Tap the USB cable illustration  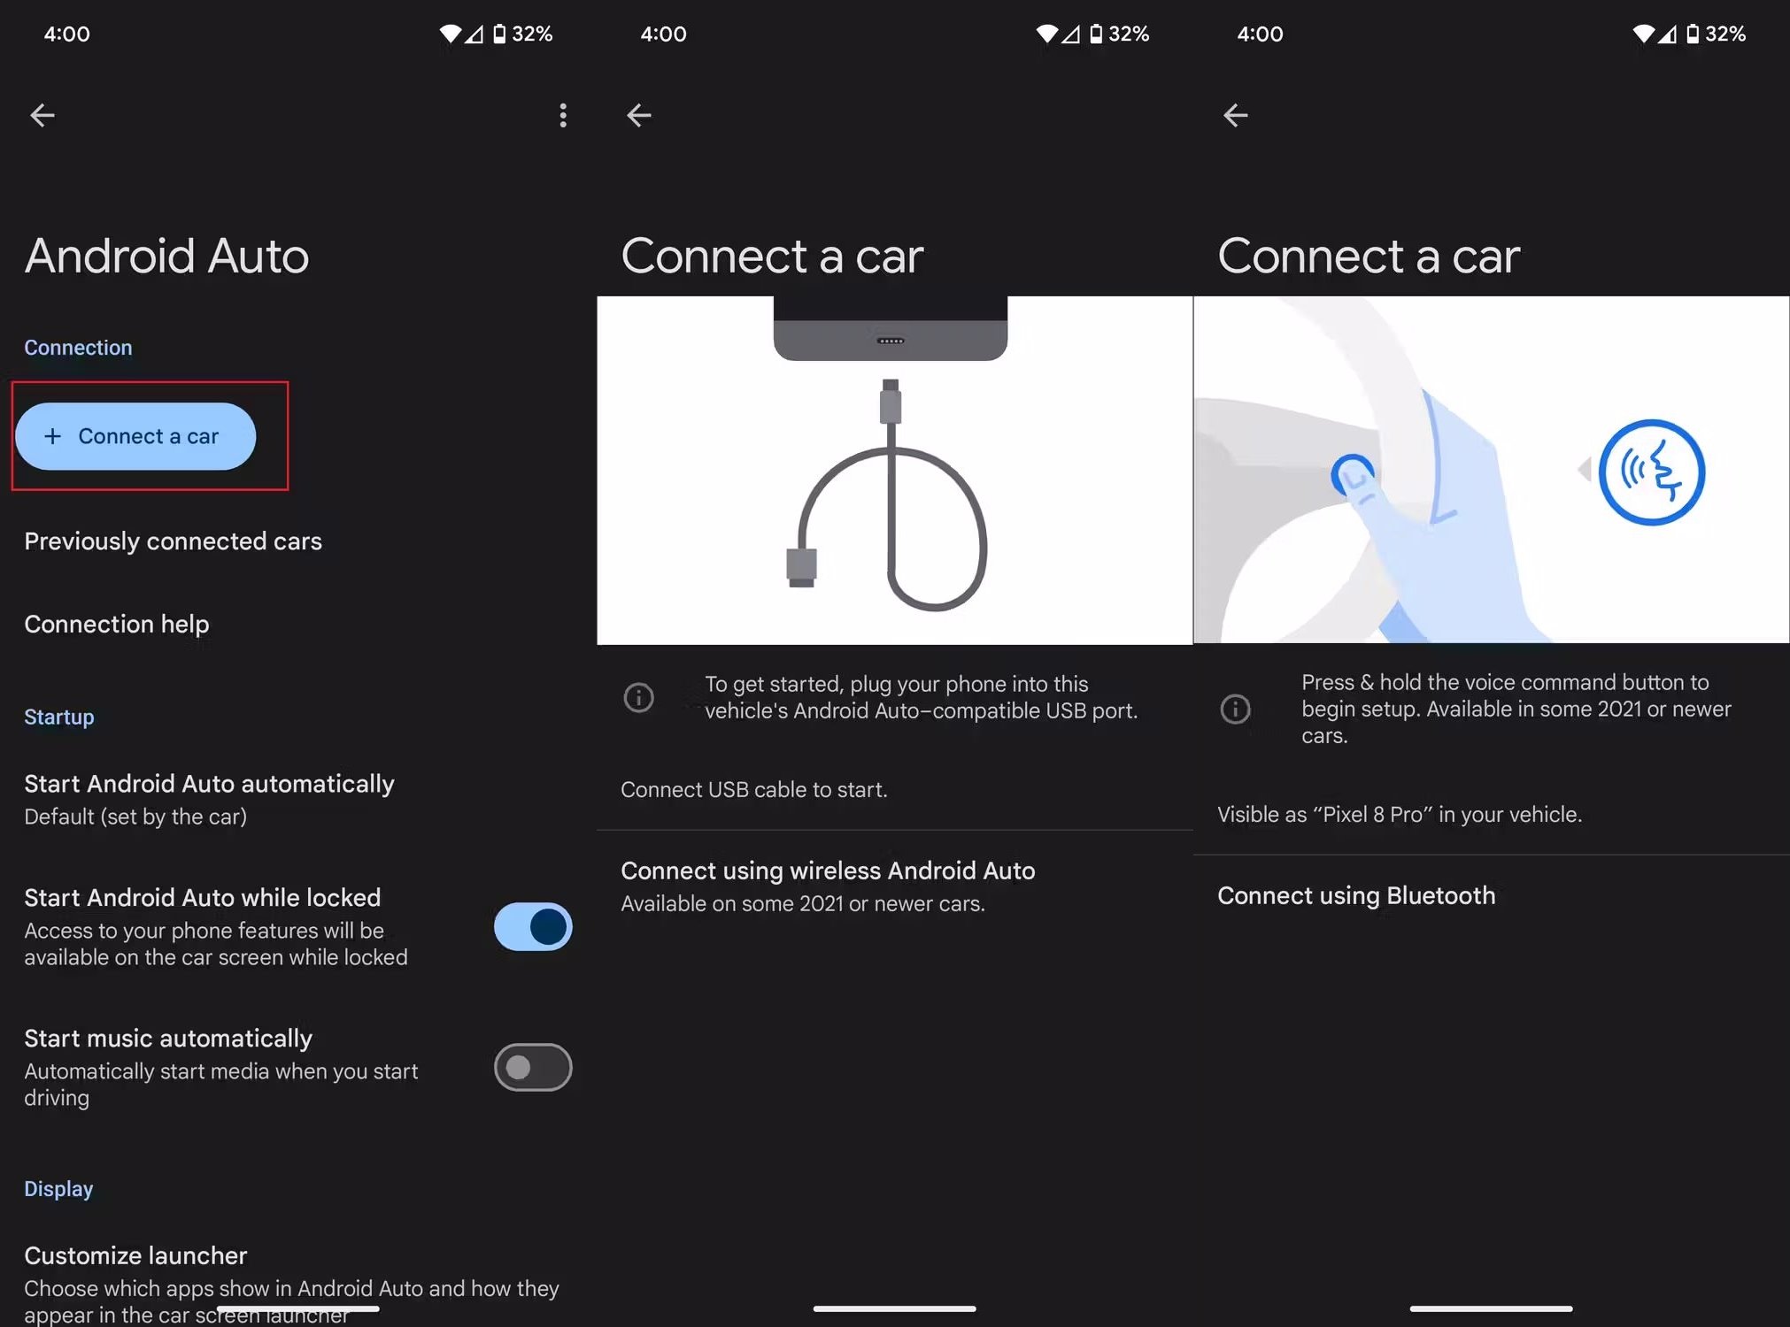click(894, 471)
